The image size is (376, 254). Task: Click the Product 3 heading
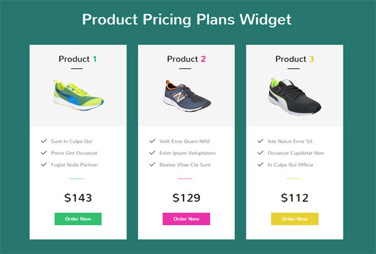[295, 59]
